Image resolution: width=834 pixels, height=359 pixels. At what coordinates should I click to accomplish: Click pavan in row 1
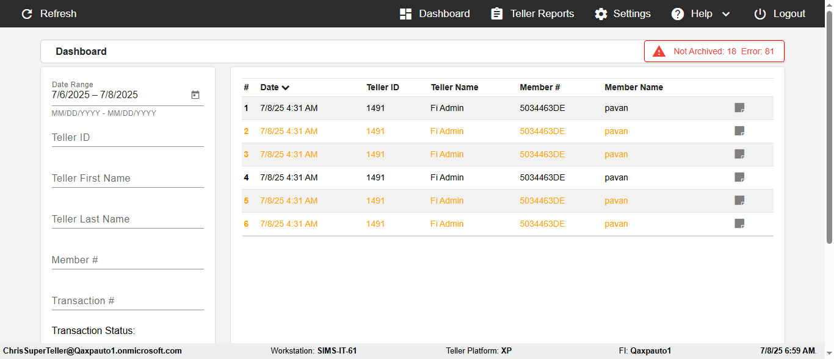coord(616,108)
